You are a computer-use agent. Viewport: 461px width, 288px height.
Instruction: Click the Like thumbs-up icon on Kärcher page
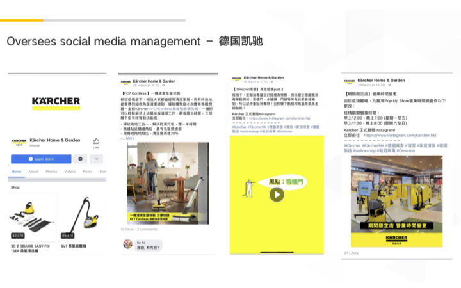[96, 141]
